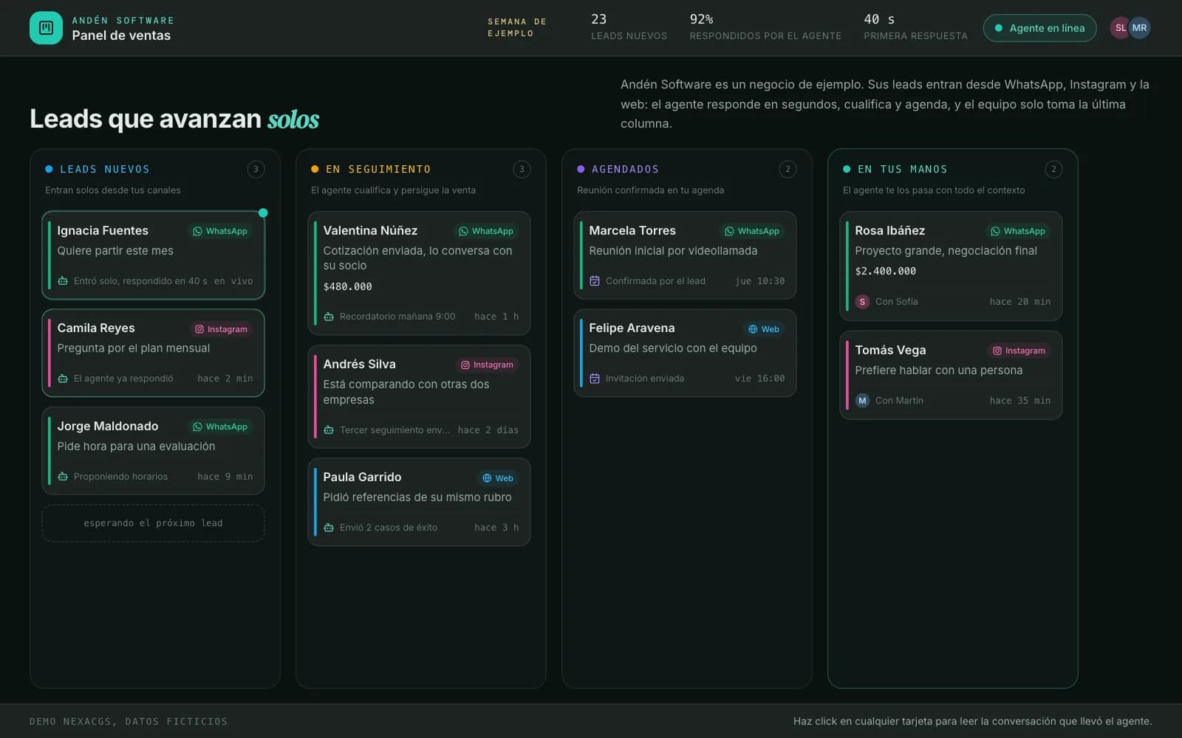The width and height of the screenshot is (1182, 738).
Task: Click the En Tus Manos column header
Action: [x=902, y=169]
